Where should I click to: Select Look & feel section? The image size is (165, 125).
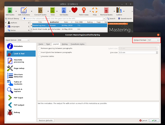pos(21,54)
